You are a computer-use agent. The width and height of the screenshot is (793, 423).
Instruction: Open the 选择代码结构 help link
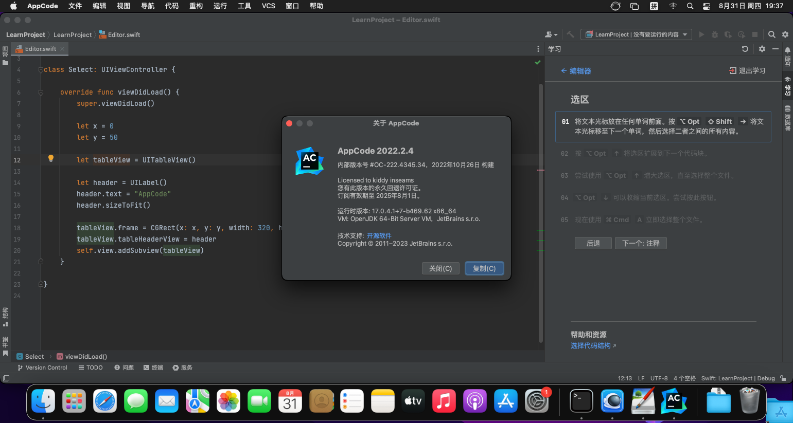pyautogui.click(x=593, y=346)
